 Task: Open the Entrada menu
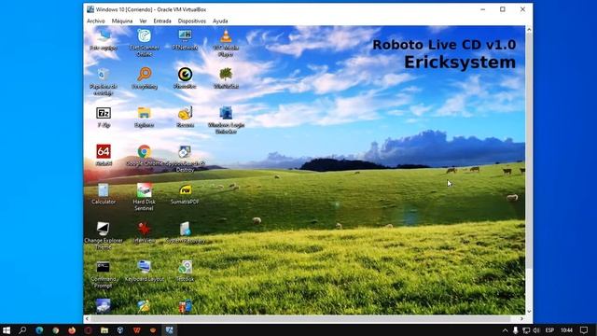(162, 21)
